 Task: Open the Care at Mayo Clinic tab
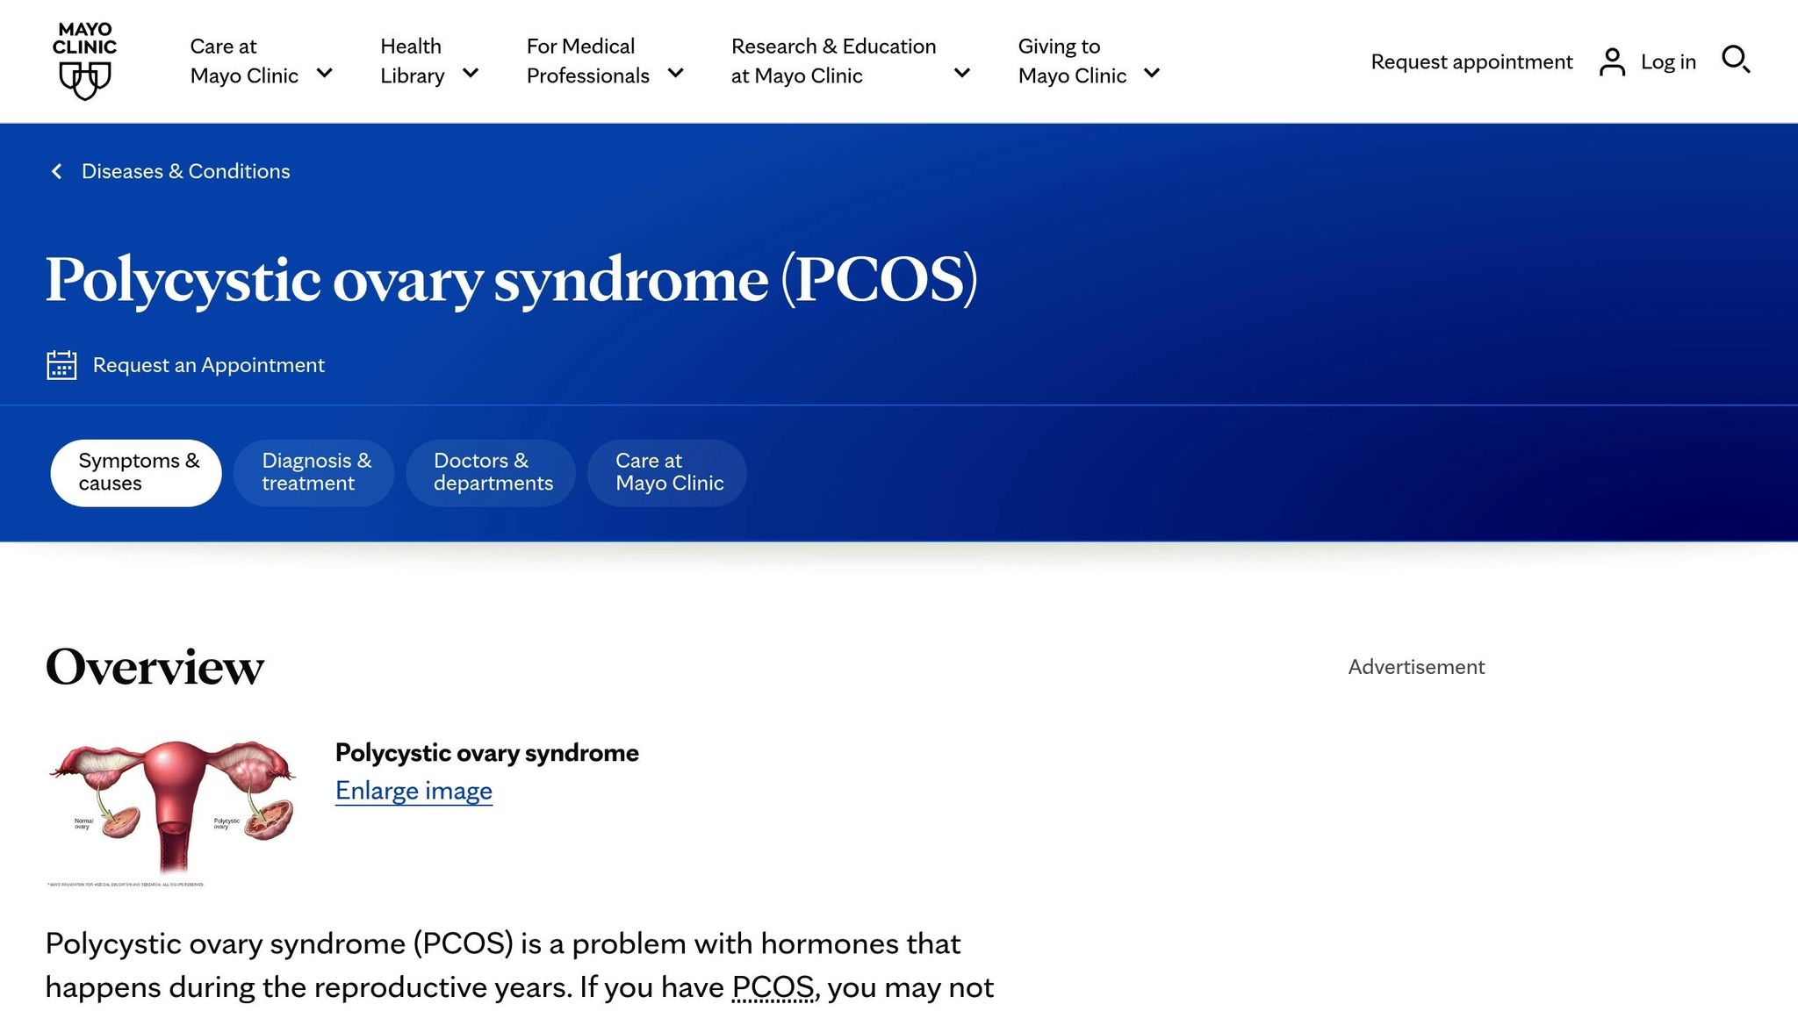(x=666, y=471)
